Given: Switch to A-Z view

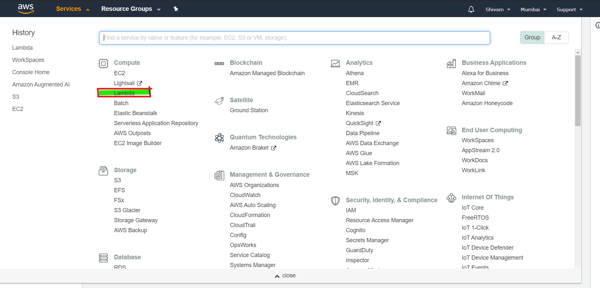Looking at the screenshot, I should coord(556,37).
